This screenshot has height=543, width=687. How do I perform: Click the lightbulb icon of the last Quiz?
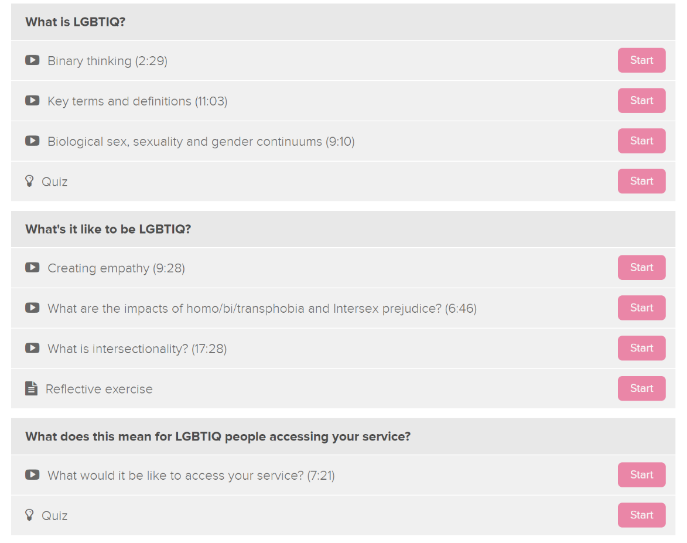[x=29, y=515]
